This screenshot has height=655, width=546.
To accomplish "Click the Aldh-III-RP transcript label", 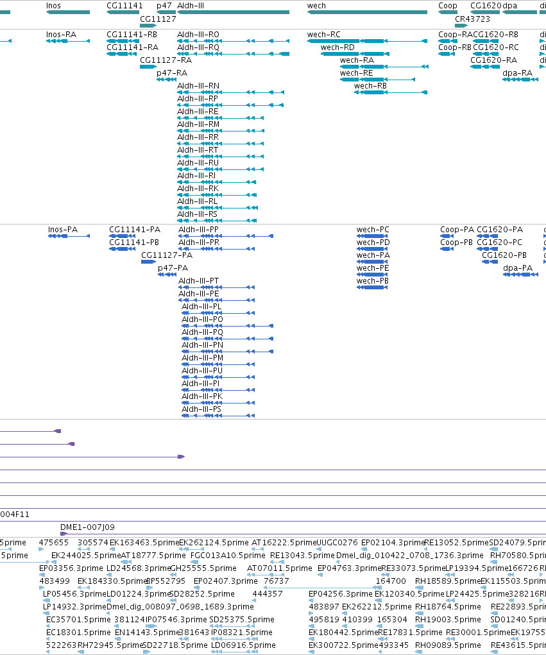I will coord(197,99).
